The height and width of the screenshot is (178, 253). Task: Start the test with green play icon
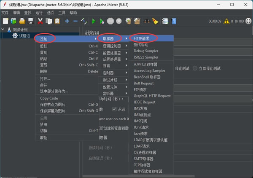(x=94, y=21)
